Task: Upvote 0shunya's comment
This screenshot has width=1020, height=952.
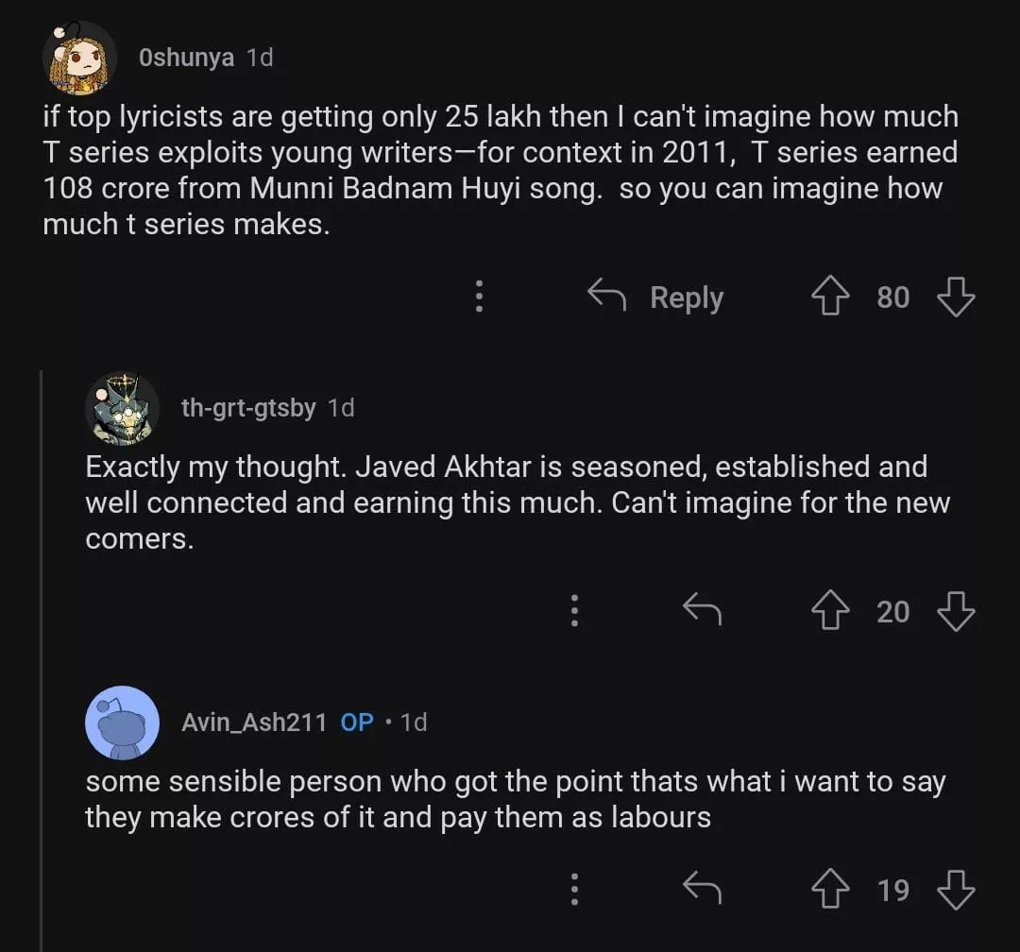Action: click(x=831, y=297)
